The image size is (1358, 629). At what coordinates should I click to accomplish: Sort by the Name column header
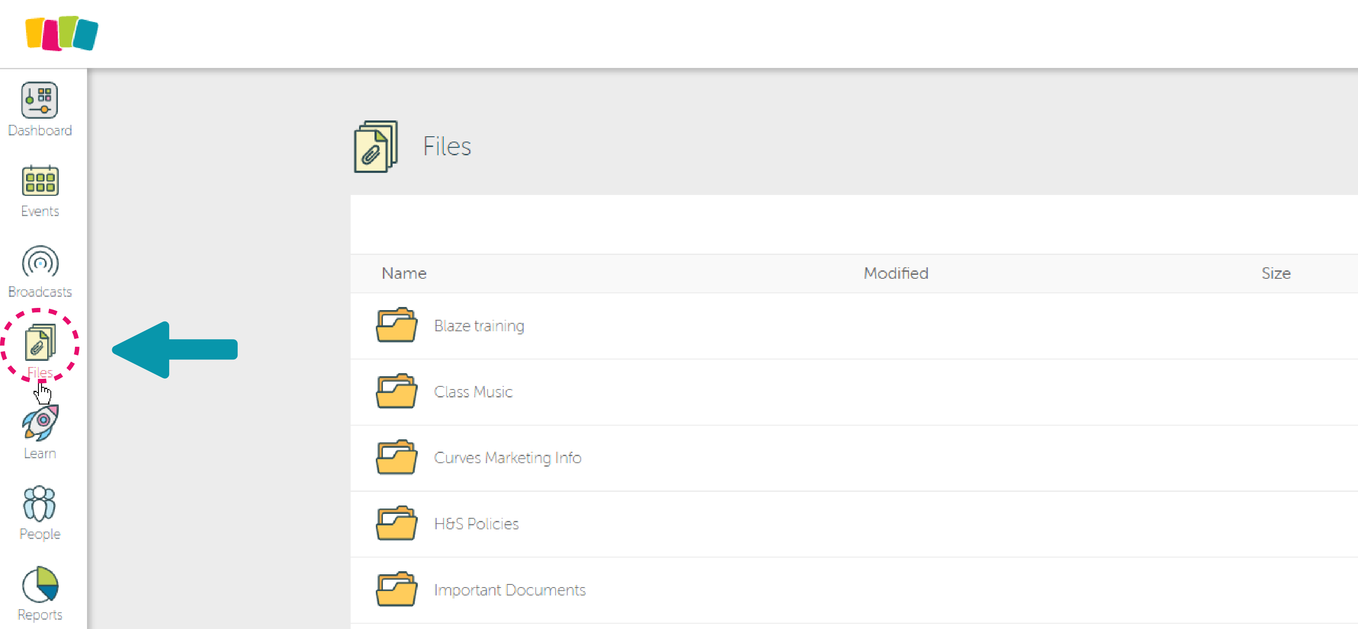click(404, 273)
